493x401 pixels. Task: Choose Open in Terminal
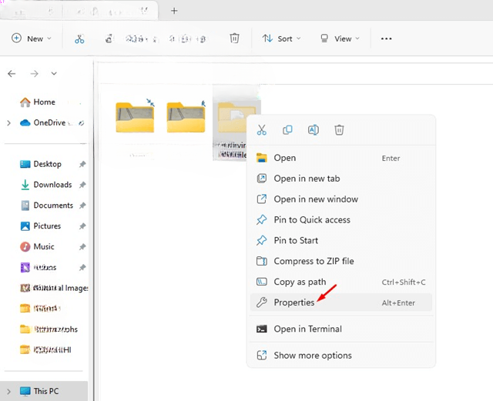(341, 329)
